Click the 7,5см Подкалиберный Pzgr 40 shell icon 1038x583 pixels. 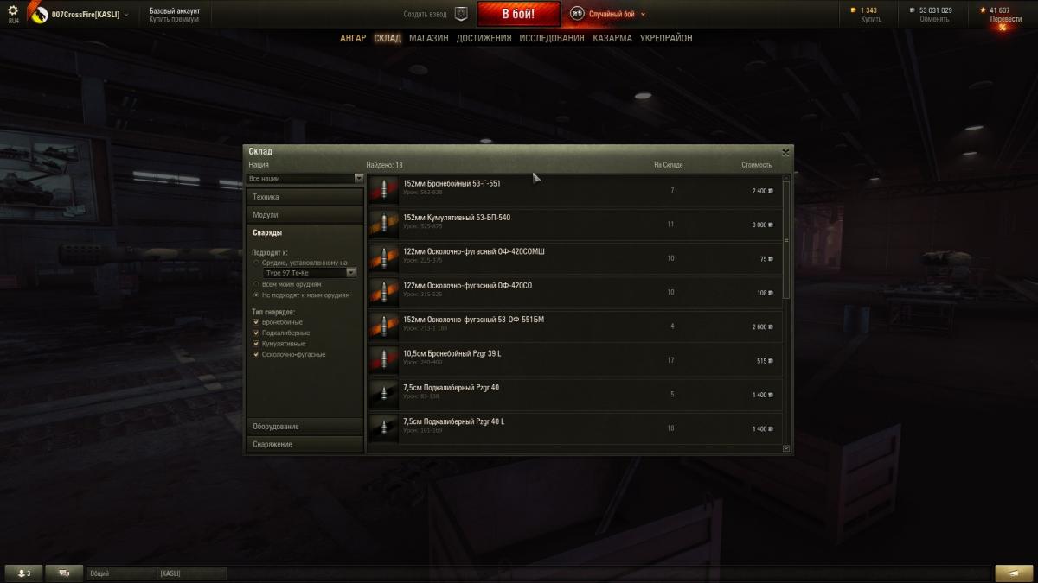point(384,394)
